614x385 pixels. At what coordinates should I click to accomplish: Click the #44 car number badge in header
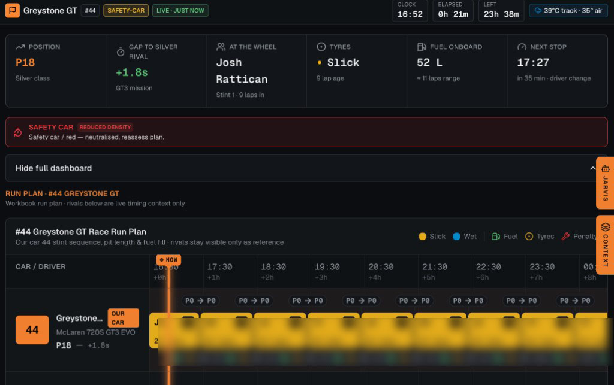(x=90, y=11)
